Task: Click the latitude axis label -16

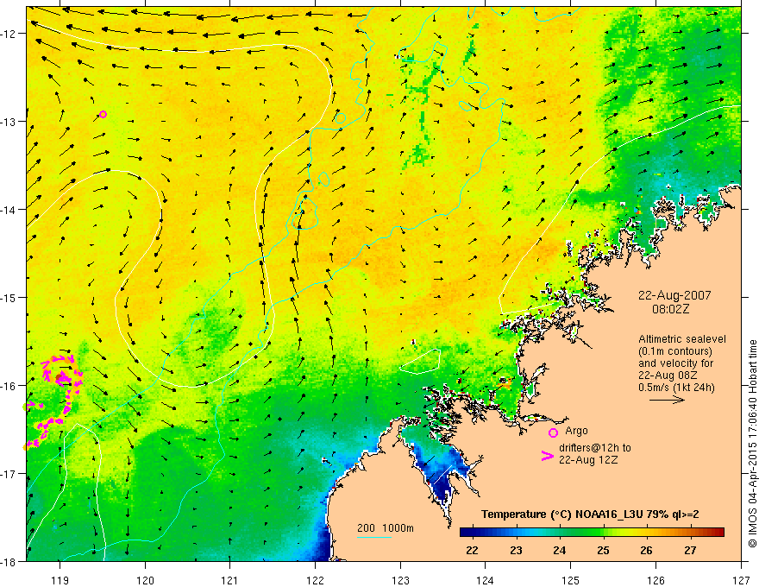Action: click(x=9, y=386)
